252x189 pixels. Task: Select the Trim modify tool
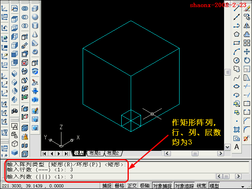(247, 87)
